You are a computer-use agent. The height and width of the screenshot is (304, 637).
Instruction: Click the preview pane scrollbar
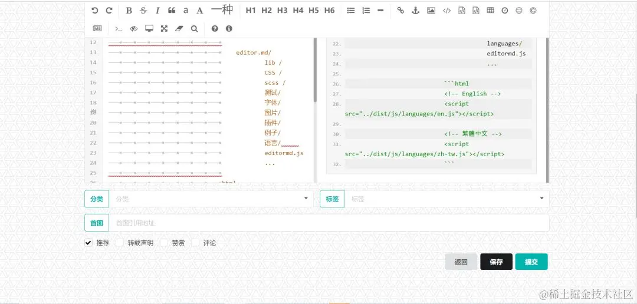click(x=547, y=110)
